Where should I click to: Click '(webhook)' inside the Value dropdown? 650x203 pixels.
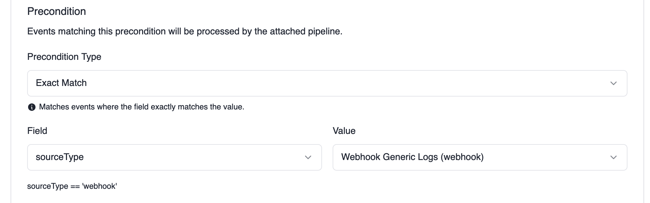[x=462, y=157]
